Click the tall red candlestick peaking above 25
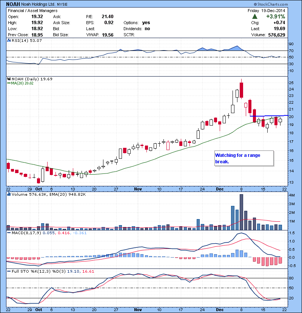Viewport: 302px width, 313px height. pyautogui.click(x=242, y=89)
